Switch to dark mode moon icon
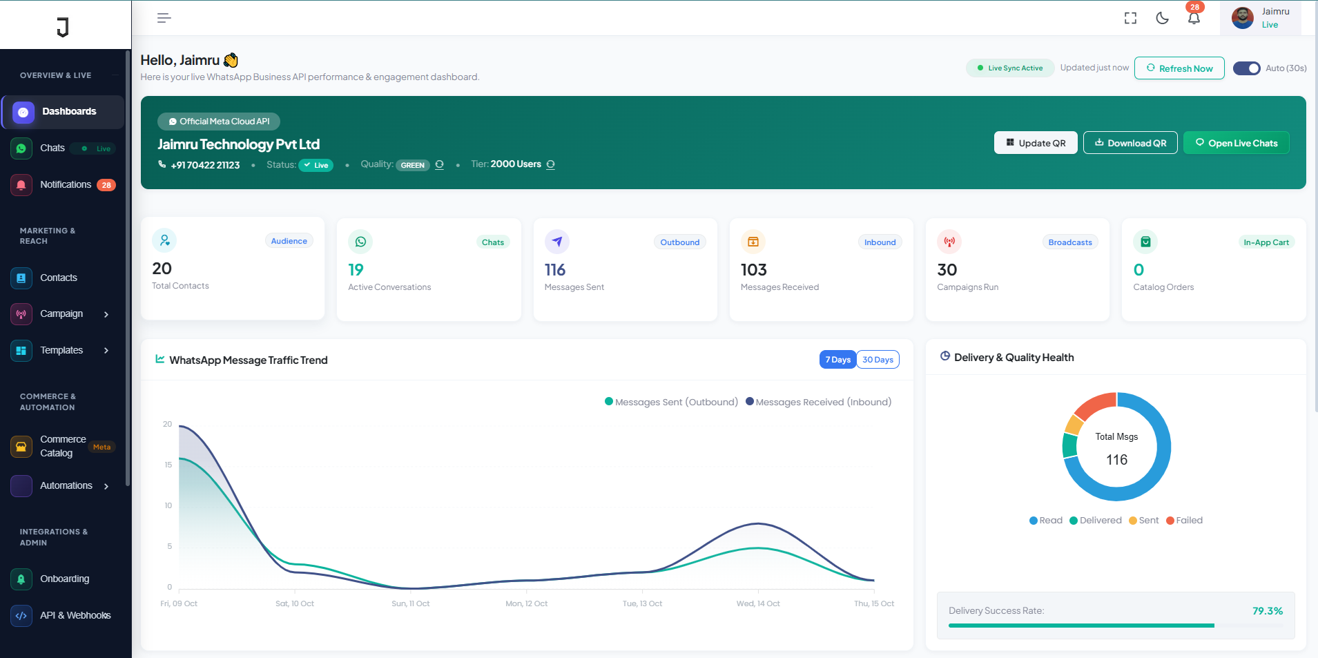 pos(1162,18)
